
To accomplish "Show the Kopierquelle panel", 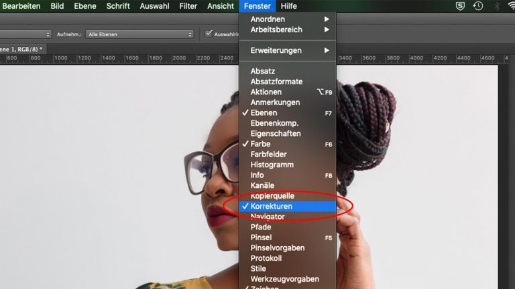I will 288,196.
